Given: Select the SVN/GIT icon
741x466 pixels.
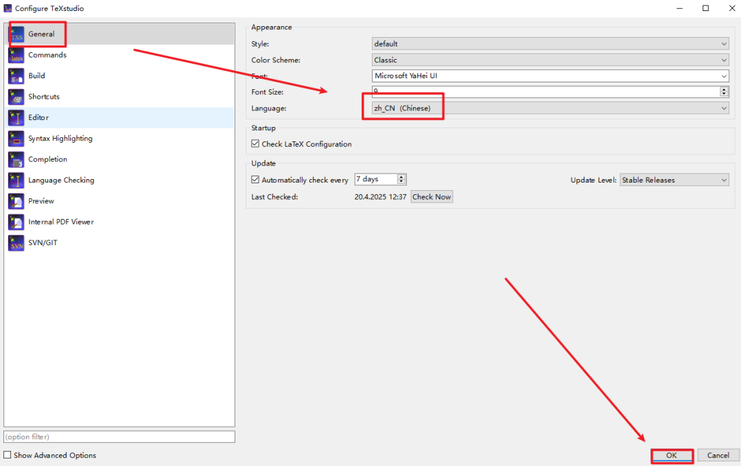Looking at the screenshot, I should point(16,243).
